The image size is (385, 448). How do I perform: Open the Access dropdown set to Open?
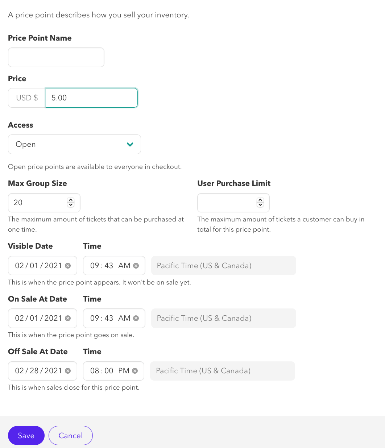(74, 144)
